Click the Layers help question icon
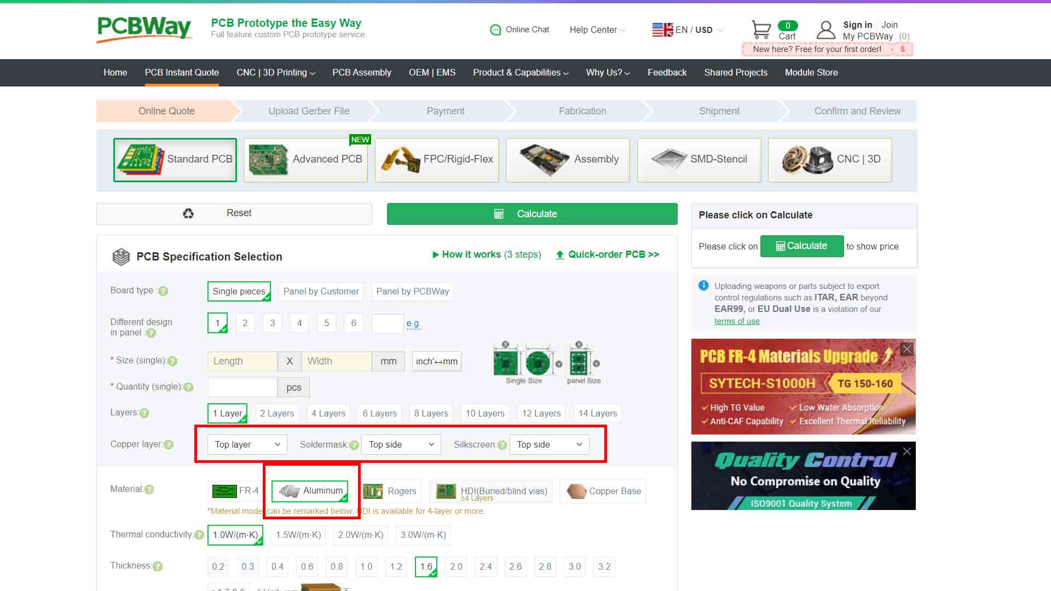 (144, 413)
